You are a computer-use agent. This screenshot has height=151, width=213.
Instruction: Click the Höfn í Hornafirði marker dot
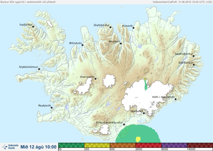click(x=176, y=99)
